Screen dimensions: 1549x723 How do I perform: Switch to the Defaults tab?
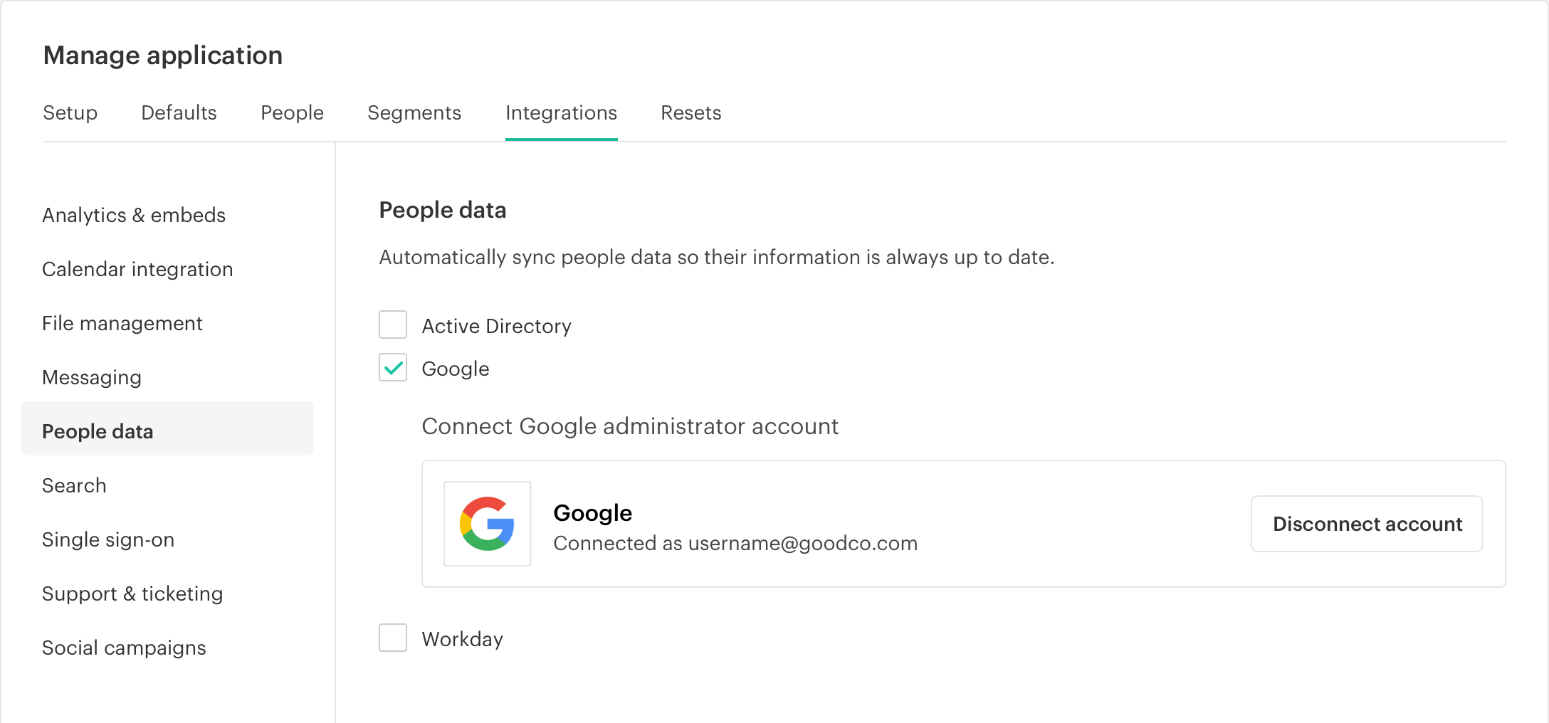[x=179, y=112]
